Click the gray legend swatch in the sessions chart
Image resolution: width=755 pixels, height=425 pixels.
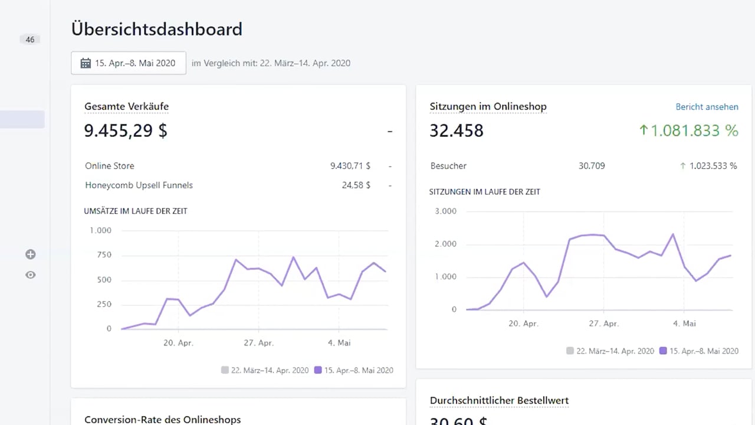coord(570,351)
